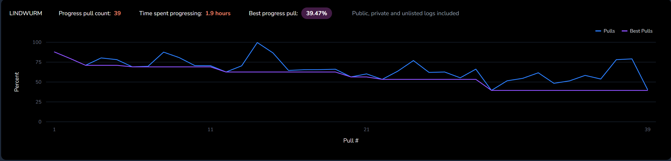
Task: Click the y-axis label 25
Action: coord(38,102)
